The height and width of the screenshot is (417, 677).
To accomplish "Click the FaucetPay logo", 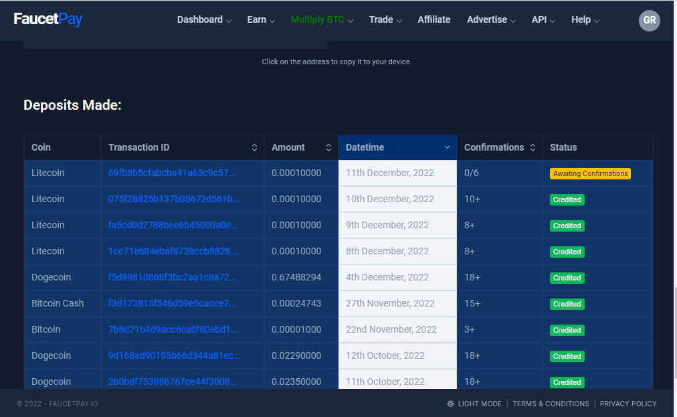I will (x=48, y=19).
